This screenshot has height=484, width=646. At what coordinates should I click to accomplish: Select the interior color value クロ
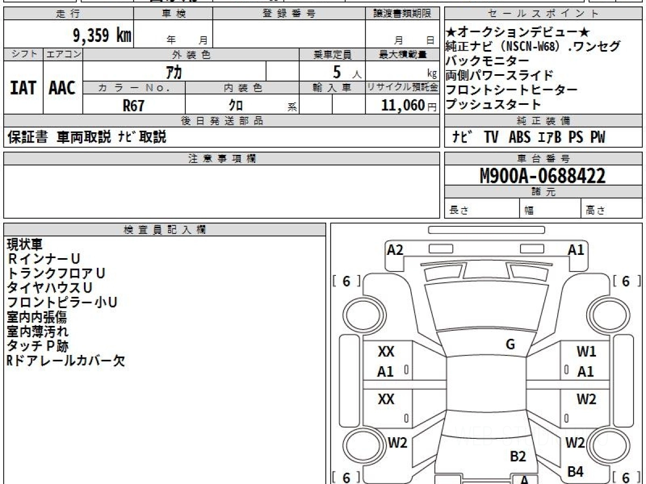236,105
